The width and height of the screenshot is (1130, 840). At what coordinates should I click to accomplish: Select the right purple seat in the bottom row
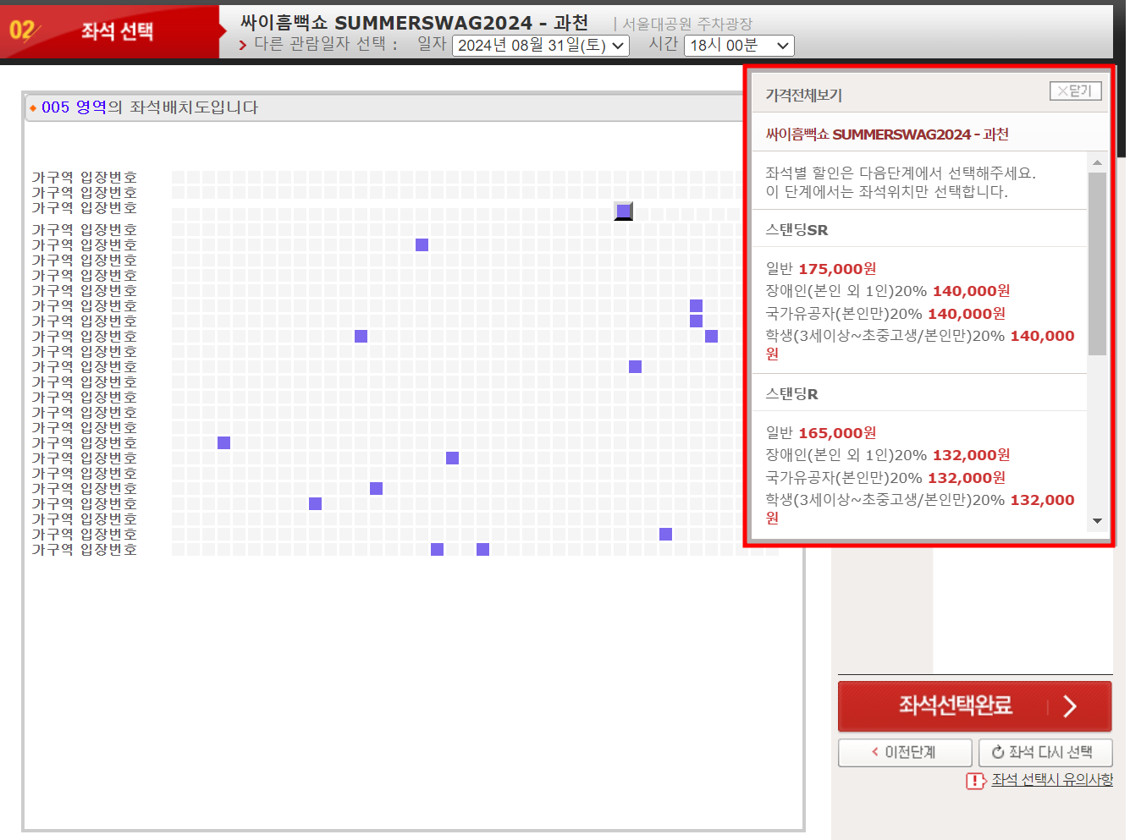(x=482, y=549)
